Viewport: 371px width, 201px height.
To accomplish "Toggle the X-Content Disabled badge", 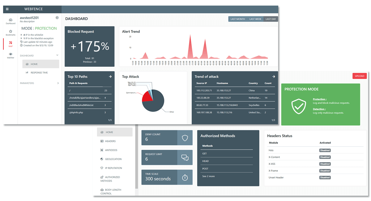I will pos(325,157).
